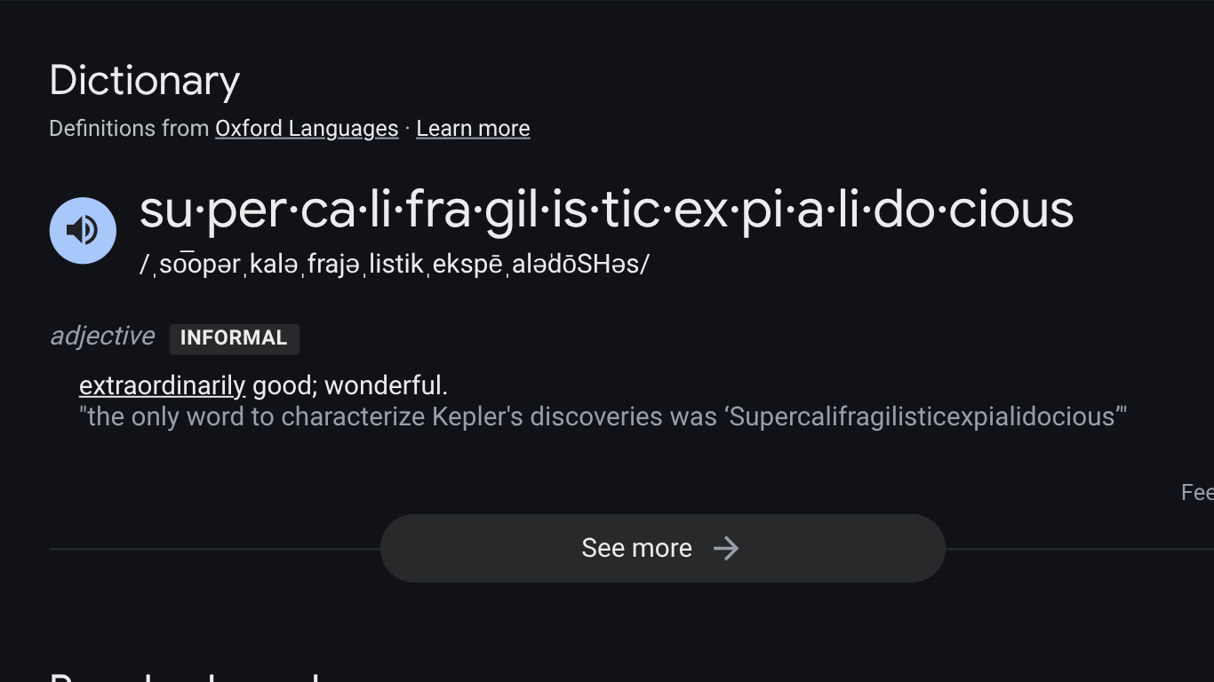This screenshot has width=1214, height=682.
Task: Click the word wonderful in the definition
Action: click(386, 385)
